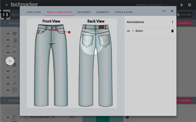Viewport: 196px width, 122px height.
Task: Switch to Status & Dates tab
Action: click(x=124, y=12)
